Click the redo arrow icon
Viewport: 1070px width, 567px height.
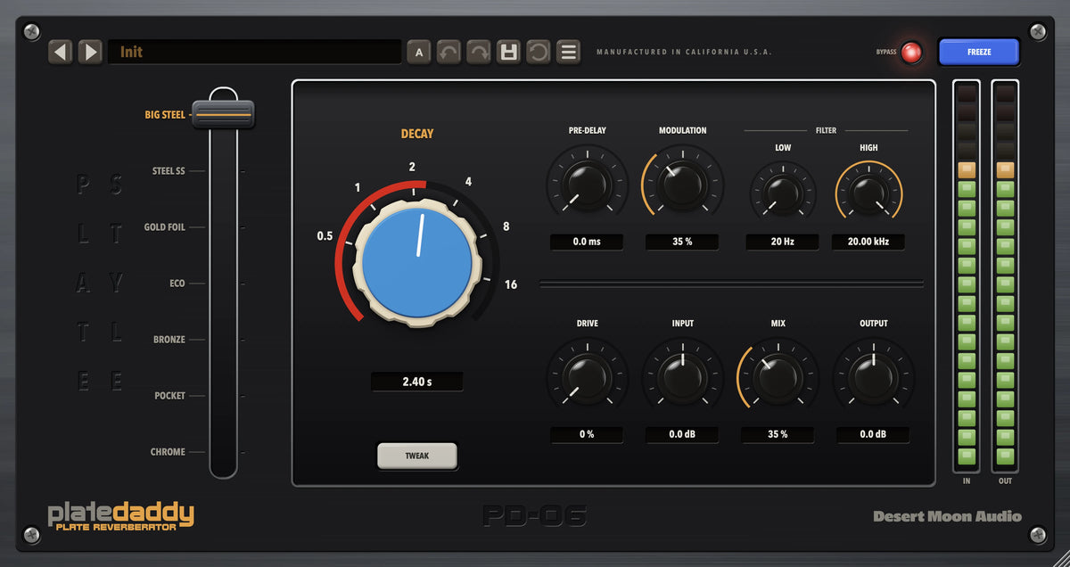(x=479, y=53)
